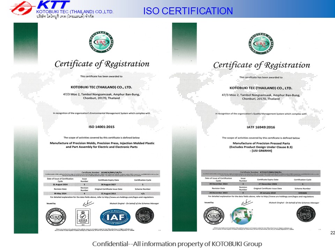Click "Certificate of Registration" heading on ISO 14001 certificate
The image size is (335, 251).
(102, 64)
